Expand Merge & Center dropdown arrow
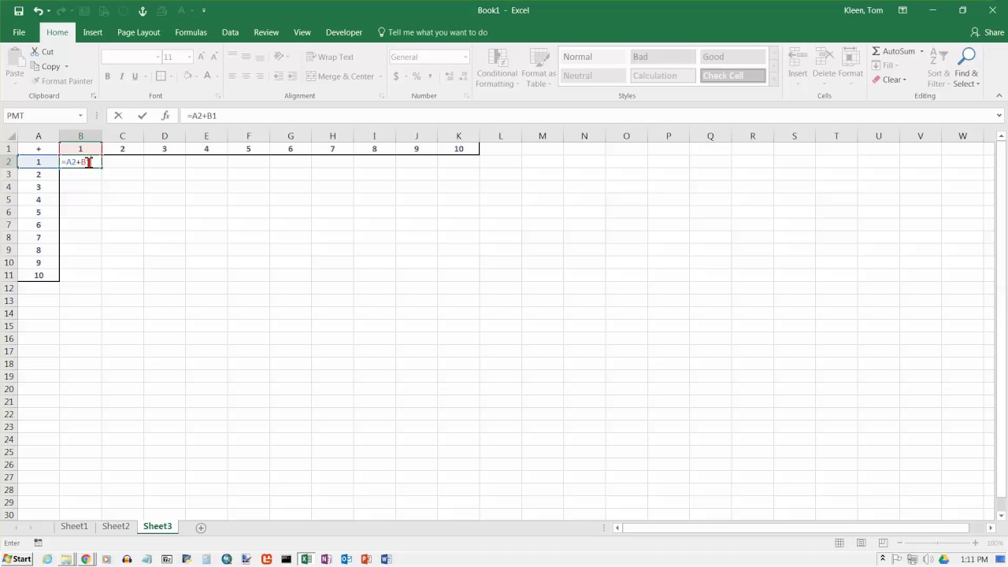The height and width of the screenshot is (567, 1008). point(380,76)
